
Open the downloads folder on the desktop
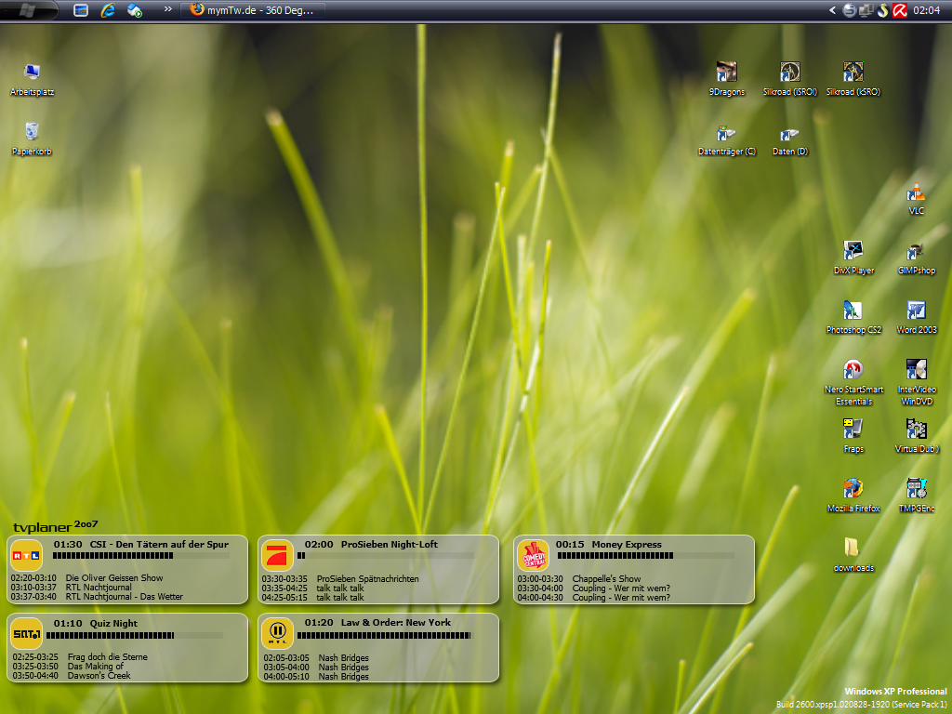[x=853, y=549]
